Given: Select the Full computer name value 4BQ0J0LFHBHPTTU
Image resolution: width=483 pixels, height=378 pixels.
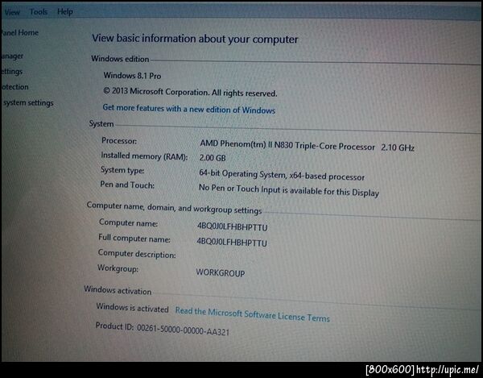Looking at the screenshot, I should (232, 243).
